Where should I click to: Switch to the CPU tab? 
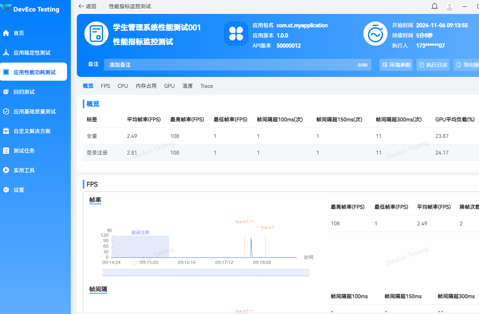coord(123,86)
